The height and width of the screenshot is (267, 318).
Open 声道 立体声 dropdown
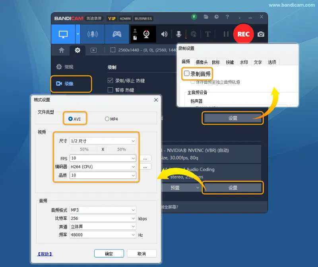(103, 226)
